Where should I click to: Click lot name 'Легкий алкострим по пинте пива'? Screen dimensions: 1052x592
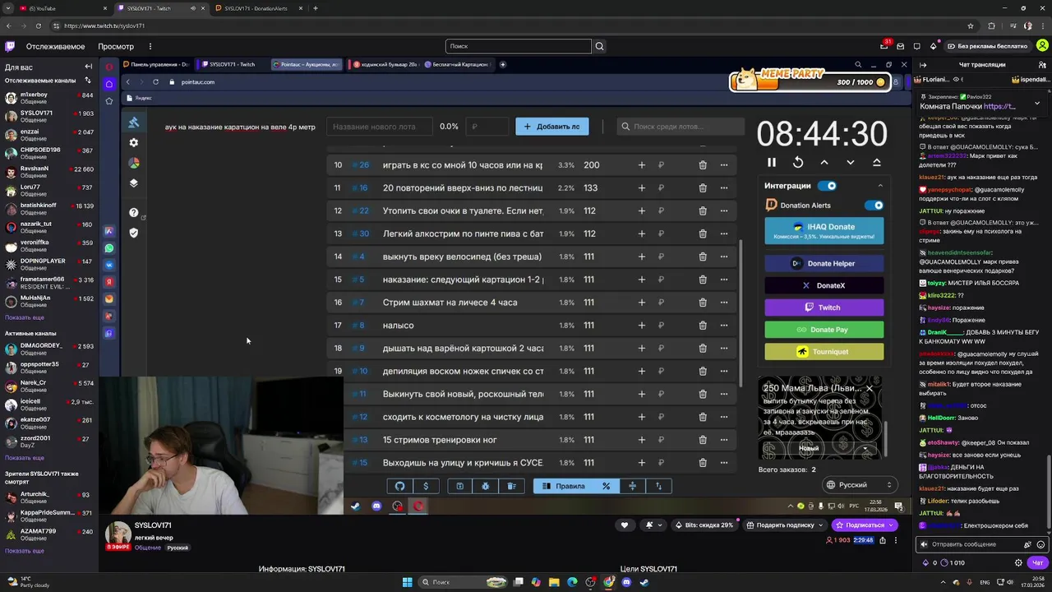pyautogui.click(x=463, y=234)
